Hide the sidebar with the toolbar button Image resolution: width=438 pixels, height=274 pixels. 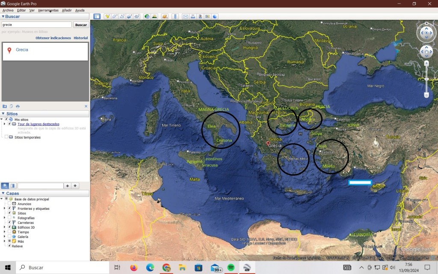pyautogui.click(x=97, y=16)
